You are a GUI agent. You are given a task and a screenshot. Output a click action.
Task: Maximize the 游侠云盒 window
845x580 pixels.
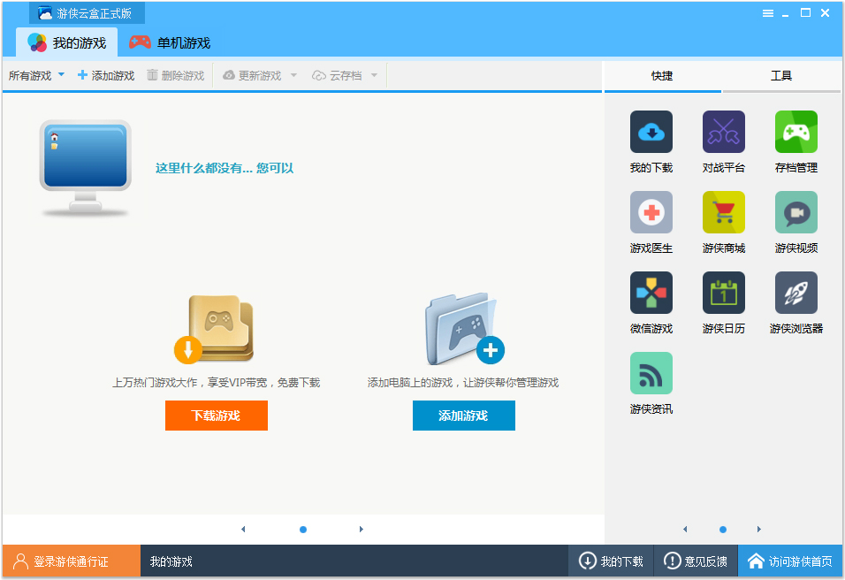point(805,13)
